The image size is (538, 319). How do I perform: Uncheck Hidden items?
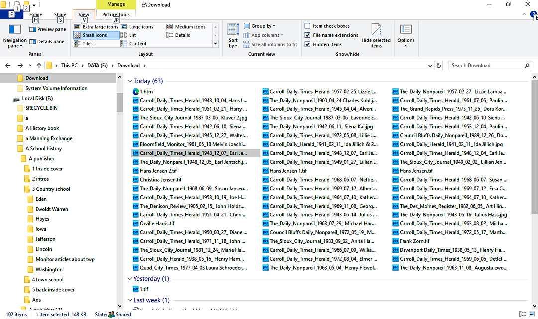tap(324, 45)
